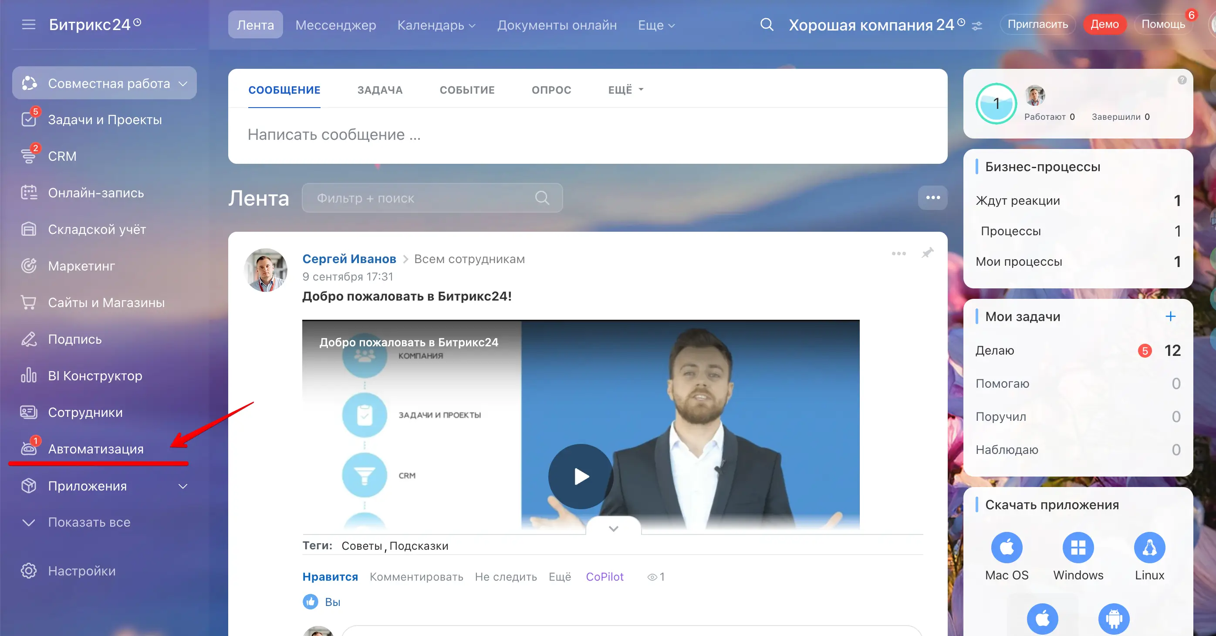1216x636 pixels.
Task: Toggle Не следить on the post
Action: click(506, 576)
